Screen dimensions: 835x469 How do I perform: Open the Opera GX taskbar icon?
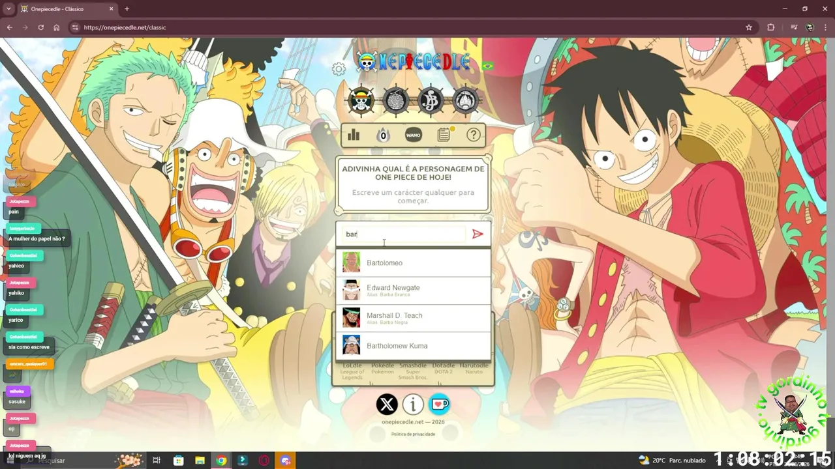264,461
